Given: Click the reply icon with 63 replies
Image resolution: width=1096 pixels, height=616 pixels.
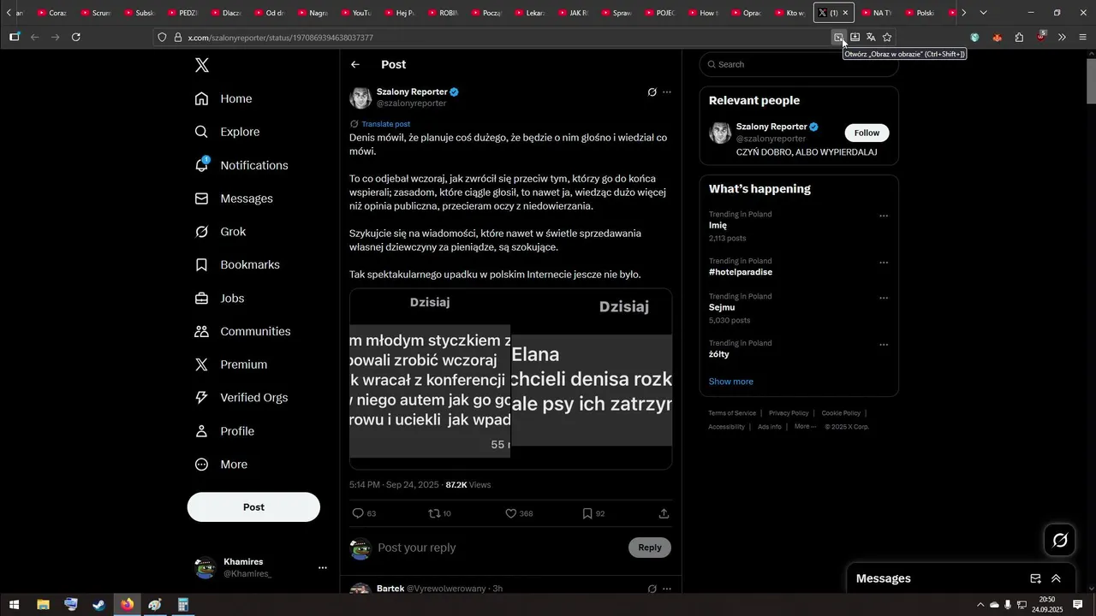Looking at the screenshot, I should 359,513.
